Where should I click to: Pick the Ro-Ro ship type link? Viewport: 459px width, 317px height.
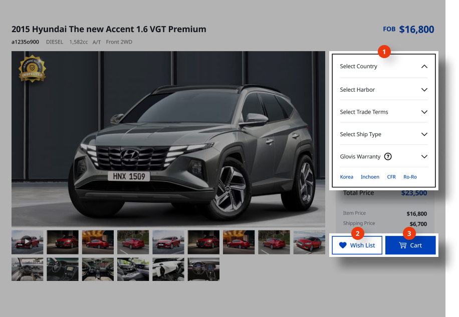pyautogui.click(x=410, y=177)
